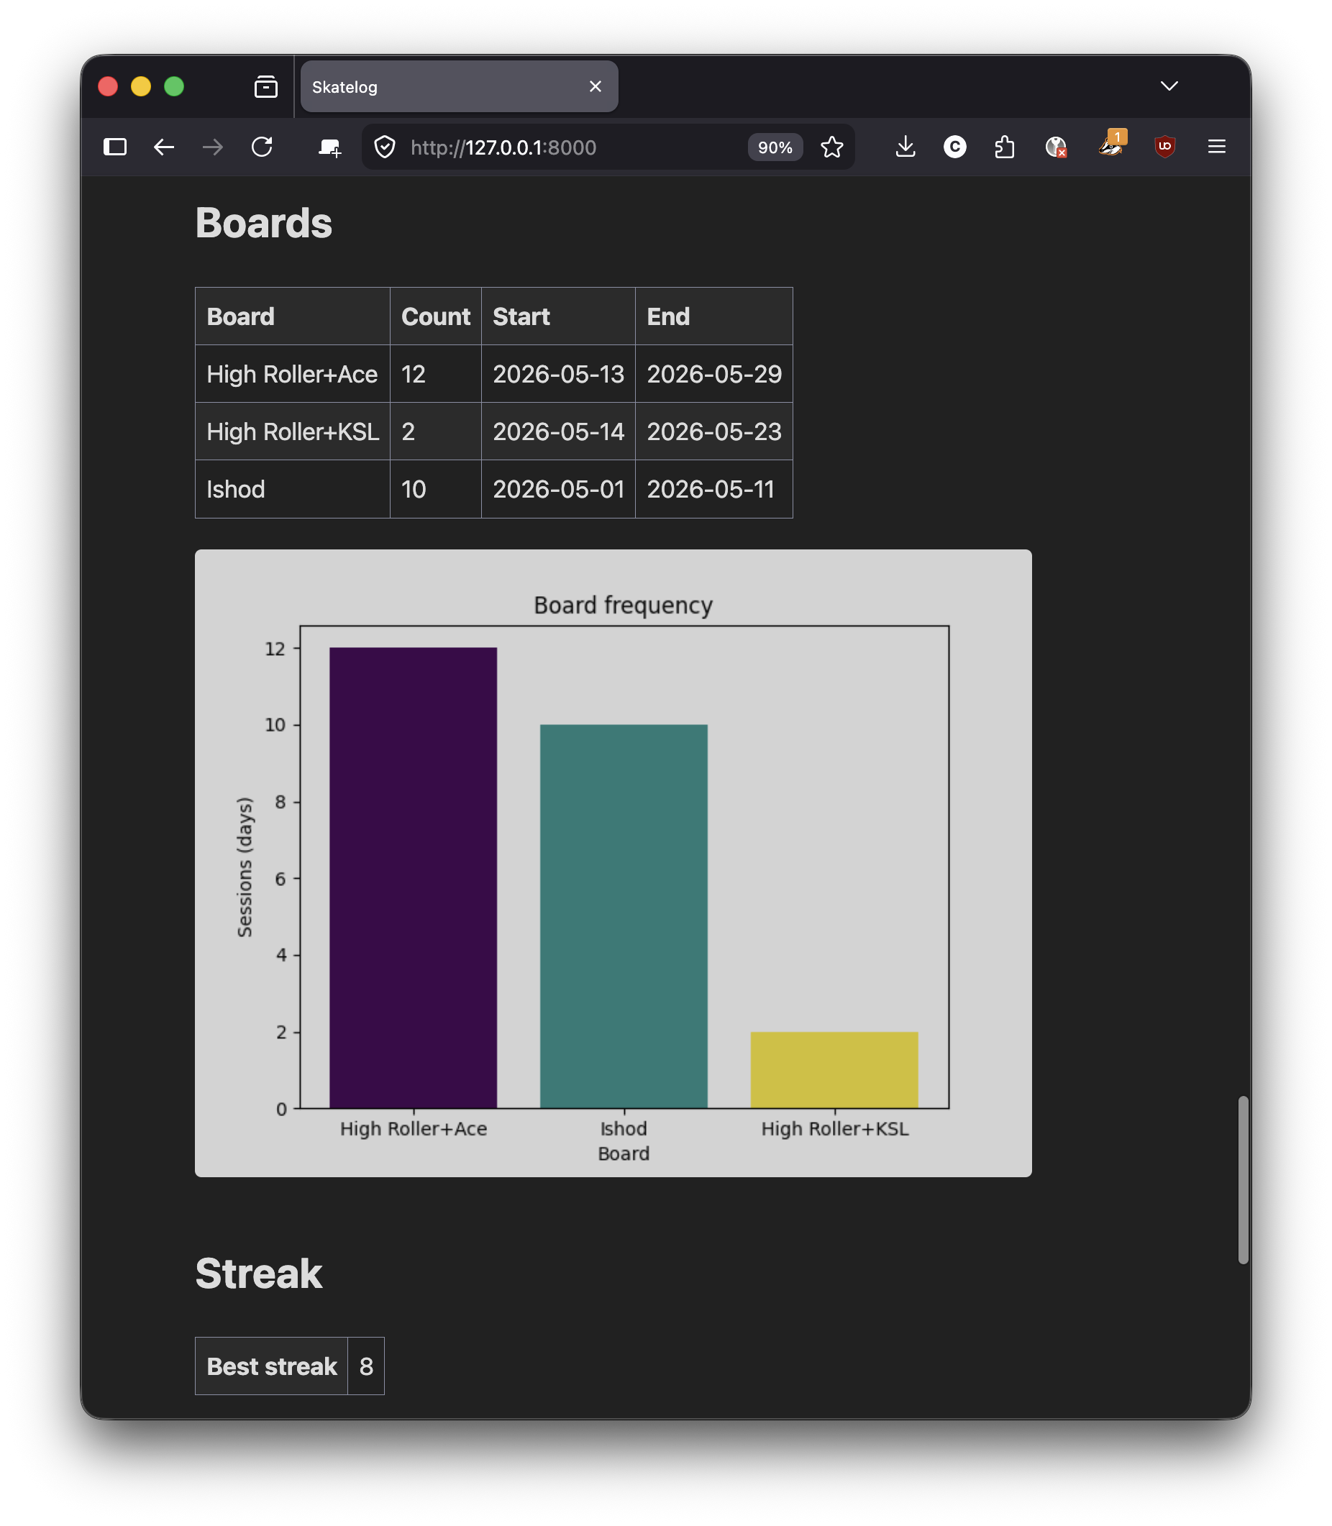Click the yellow High Roller+KSL bar

835,1070
